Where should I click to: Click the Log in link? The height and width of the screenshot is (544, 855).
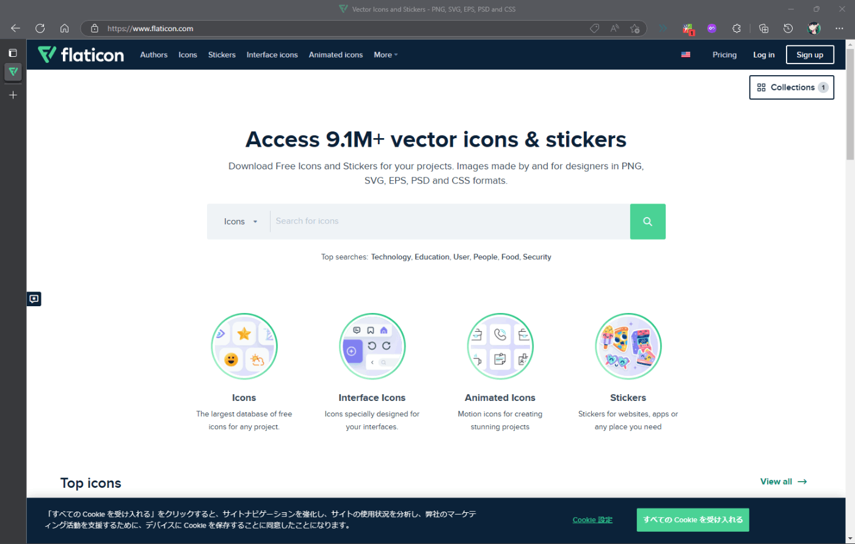coord(764,54)
